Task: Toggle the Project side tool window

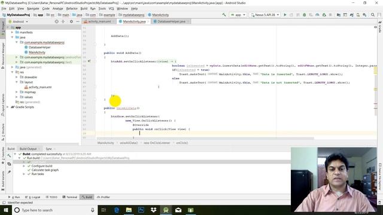Action: (x=2, y=28)
